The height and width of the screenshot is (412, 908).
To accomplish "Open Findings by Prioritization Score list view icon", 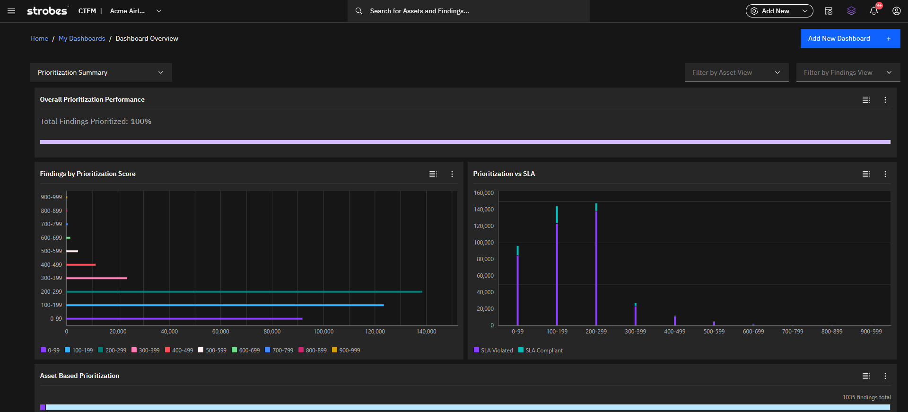I will 433,174.
